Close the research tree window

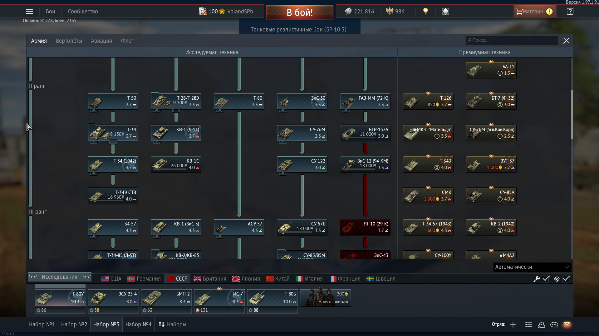point(566,41)
